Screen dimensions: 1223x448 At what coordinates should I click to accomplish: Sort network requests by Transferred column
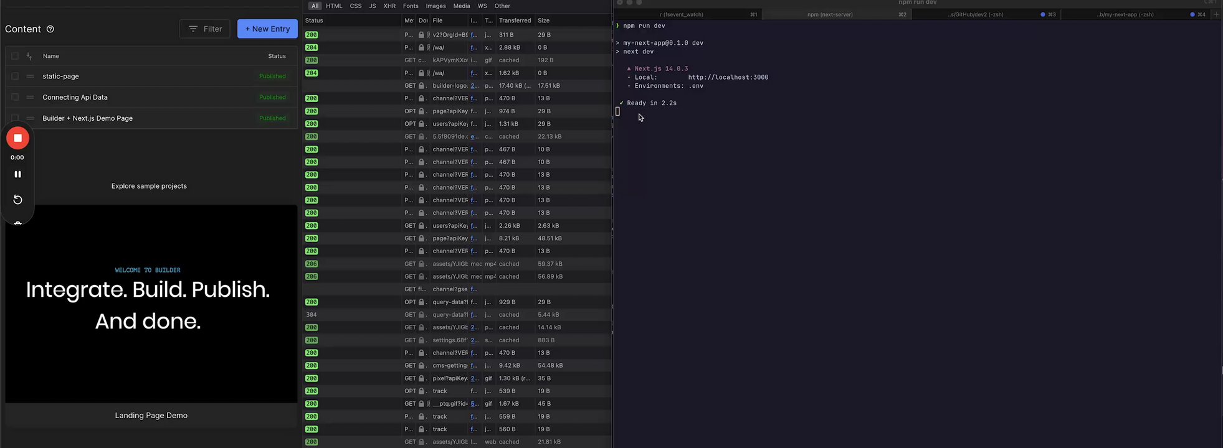(515, 21)
